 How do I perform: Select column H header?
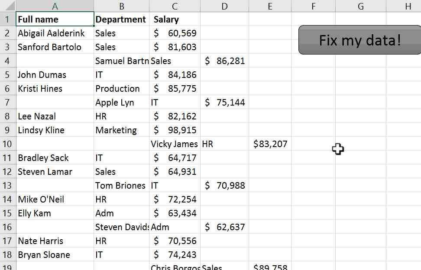point(408,6)
